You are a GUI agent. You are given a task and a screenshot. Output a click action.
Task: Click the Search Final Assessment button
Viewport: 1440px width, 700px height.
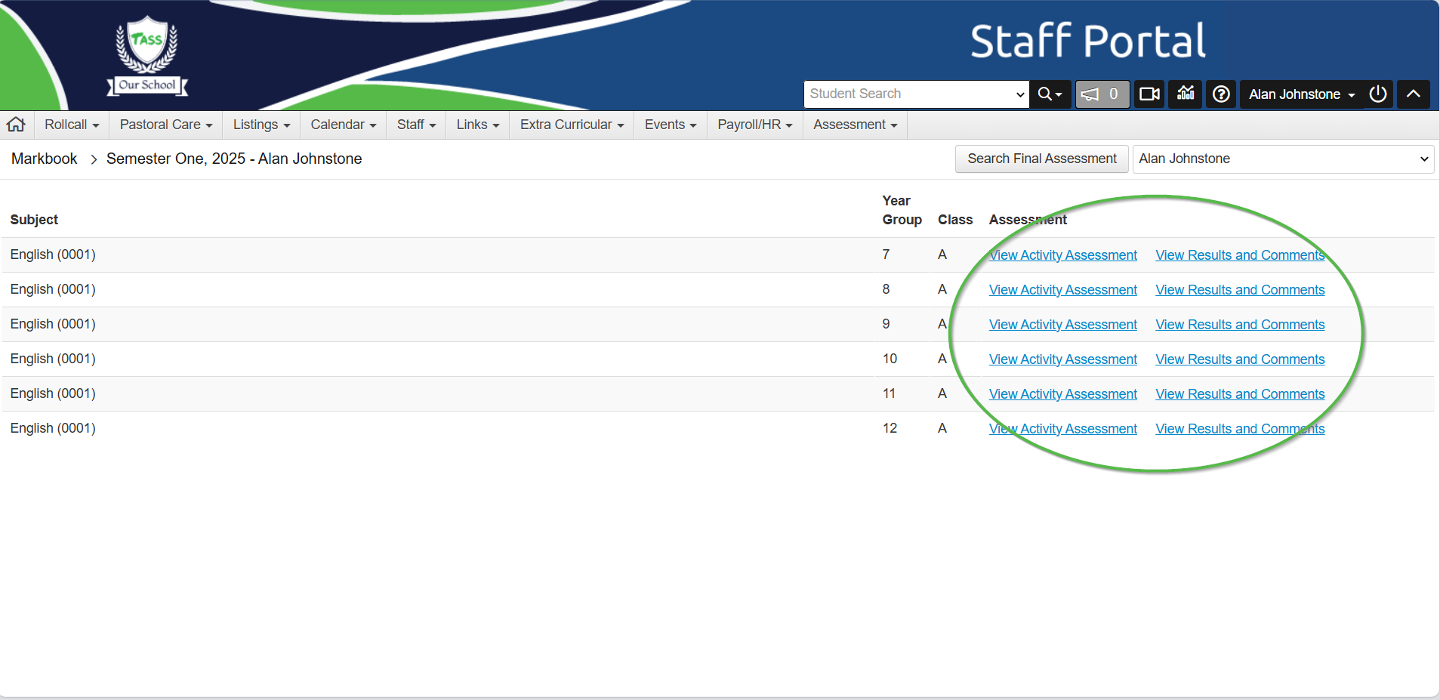pos(1041,159)
